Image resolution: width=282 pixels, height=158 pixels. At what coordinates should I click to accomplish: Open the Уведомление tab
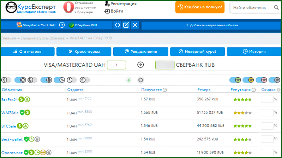click(x=140, y=52)
